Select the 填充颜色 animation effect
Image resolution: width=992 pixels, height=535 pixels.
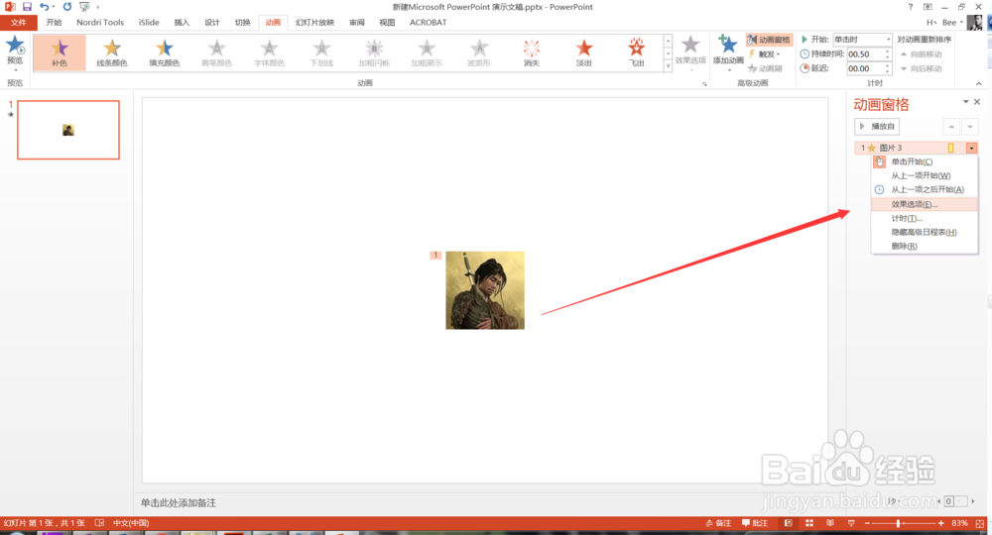165,53
